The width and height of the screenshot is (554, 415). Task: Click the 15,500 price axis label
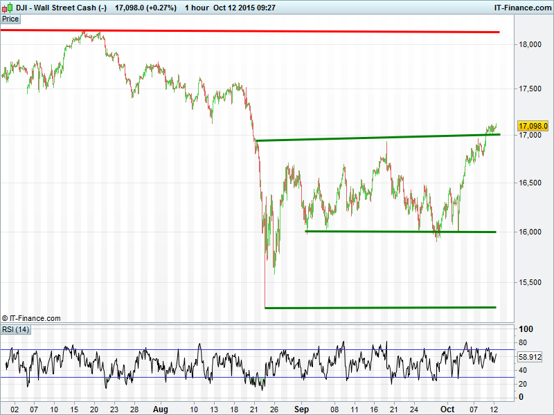click(x=530, y=282)
